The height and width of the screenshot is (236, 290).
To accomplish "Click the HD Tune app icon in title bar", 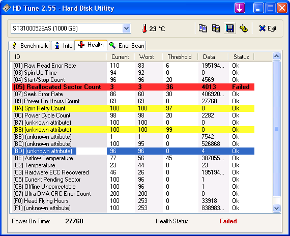I will pyautogui.click(x=7, y=8).
